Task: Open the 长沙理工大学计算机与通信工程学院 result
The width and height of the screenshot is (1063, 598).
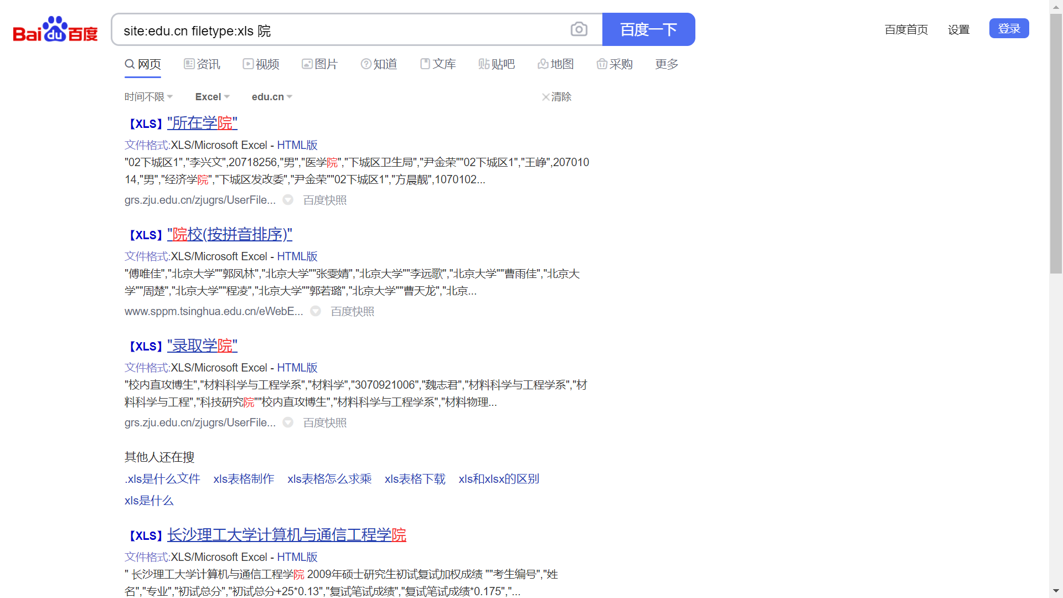Action: [286, 535]
